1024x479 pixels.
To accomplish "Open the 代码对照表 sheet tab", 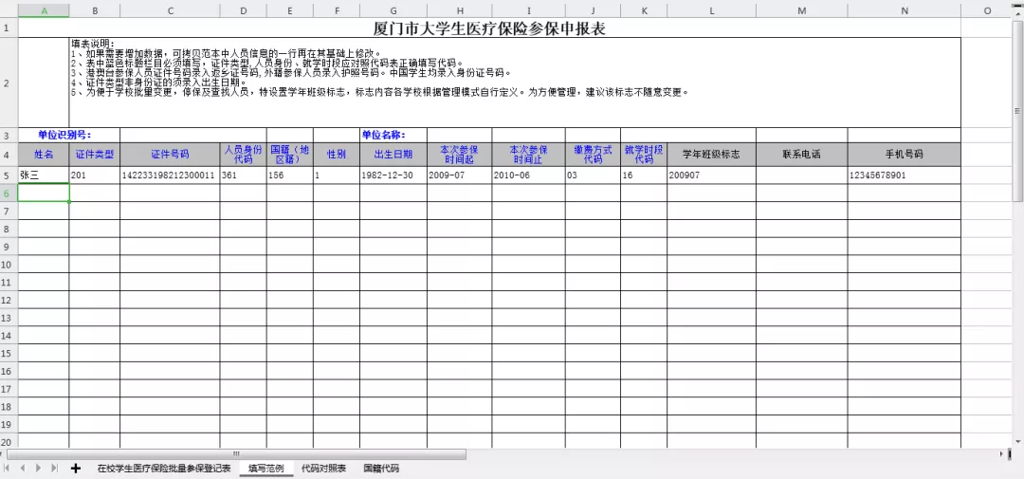I will point(323,469).
